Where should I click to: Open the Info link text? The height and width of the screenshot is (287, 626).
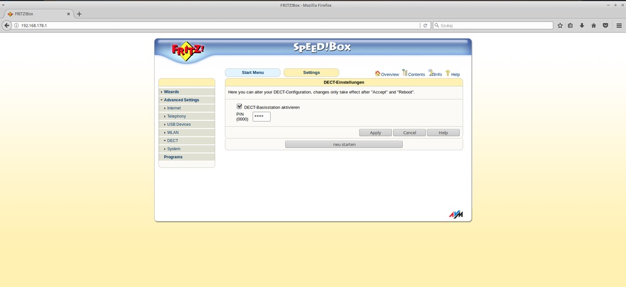pyautogui.click(x=438, y=74)
